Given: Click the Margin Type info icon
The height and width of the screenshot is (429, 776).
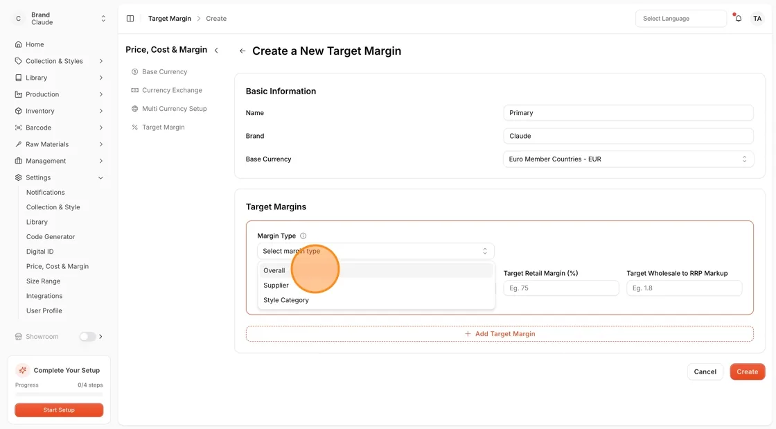Looking at the screenshot, I should click(303, 236).
